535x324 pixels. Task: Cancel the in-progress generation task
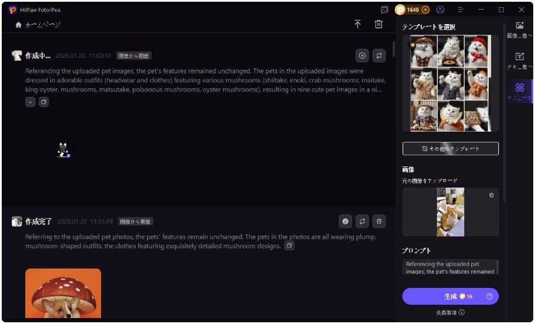[362, 55]
